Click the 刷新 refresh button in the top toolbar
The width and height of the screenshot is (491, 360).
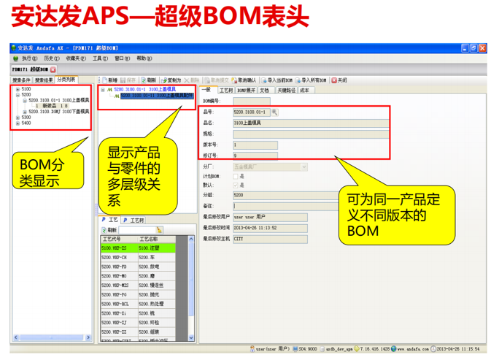coord(148,80)
